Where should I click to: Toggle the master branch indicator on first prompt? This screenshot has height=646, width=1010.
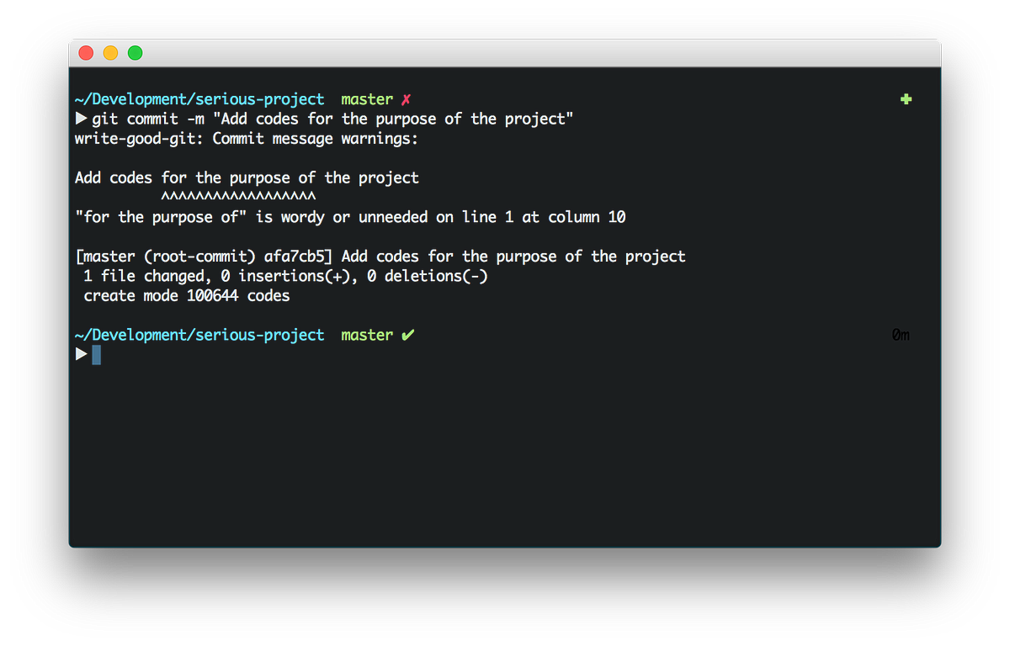[x=367, y=98]
